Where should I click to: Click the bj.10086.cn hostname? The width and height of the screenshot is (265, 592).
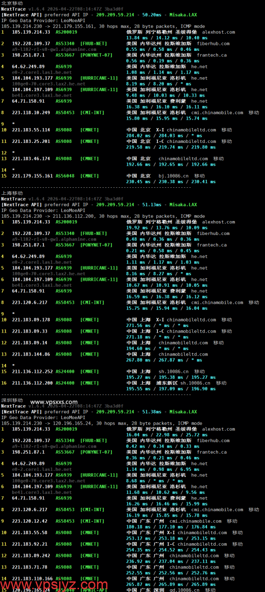point(174,176)
